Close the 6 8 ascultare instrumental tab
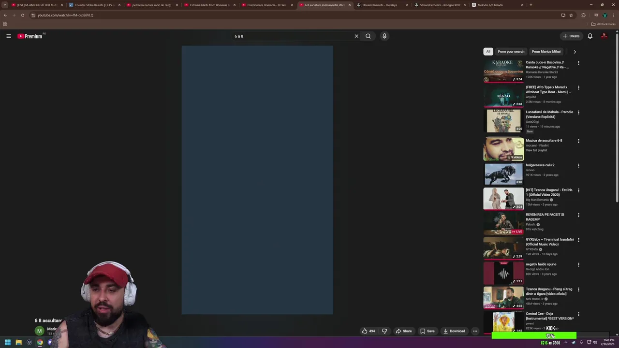The height and width of the screenshot is (348, 619). coord(350,5)
